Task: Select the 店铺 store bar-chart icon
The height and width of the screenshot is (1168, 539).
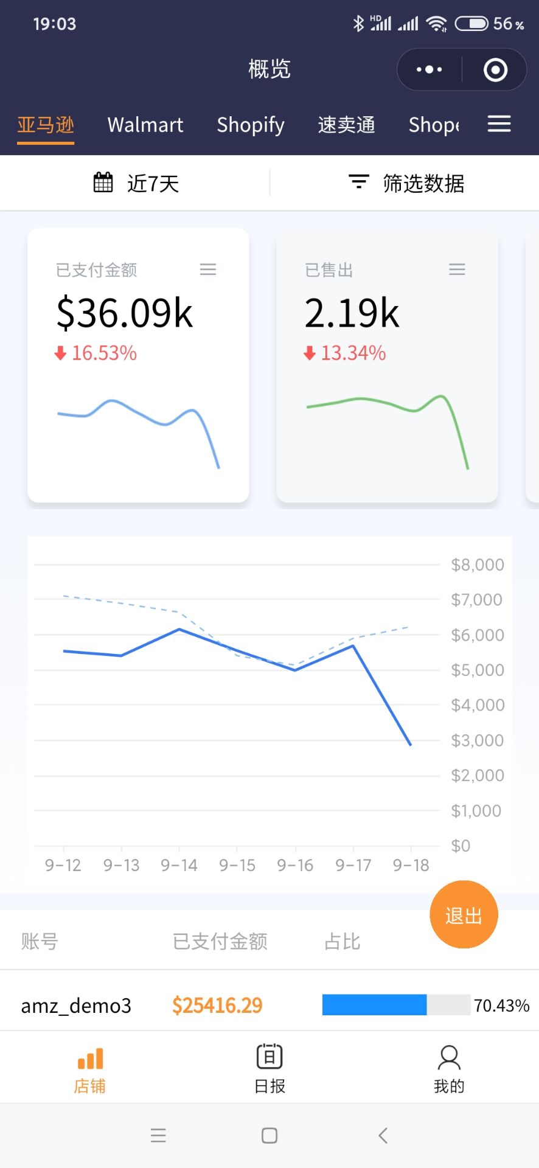Action: tap(90, 1058)
